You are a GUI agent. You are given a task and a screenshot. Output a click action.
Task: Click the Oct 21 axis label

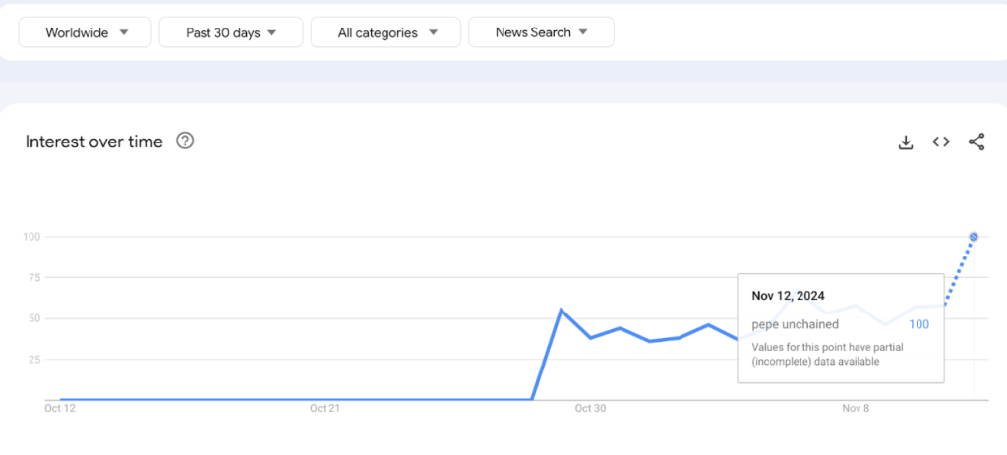[325, 409]
